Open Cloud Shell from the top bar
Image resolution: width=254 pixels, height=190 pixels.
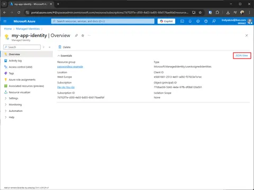(182, 21)
